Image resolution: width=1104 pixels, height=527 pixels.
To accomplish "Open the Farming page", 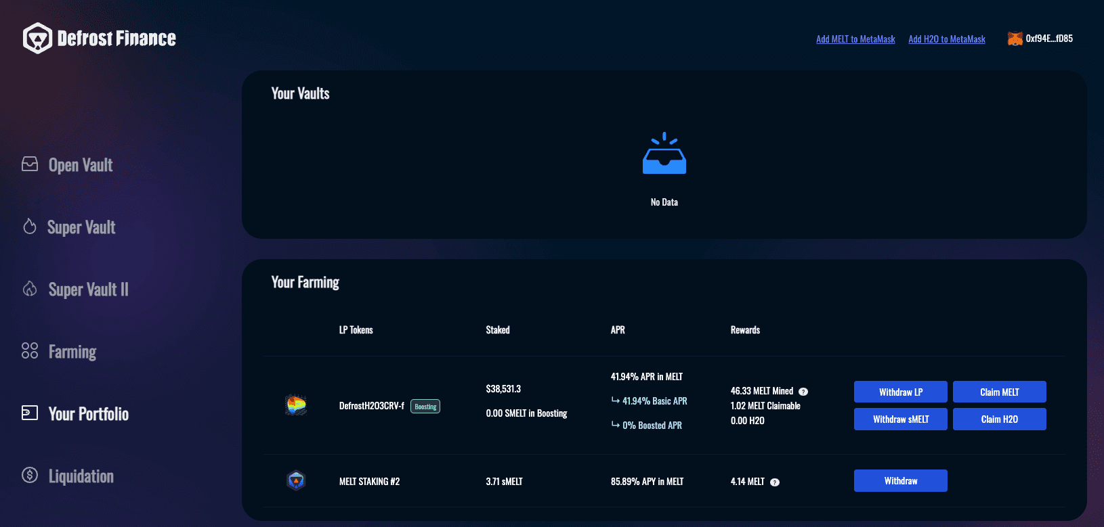I will point(72,352).
